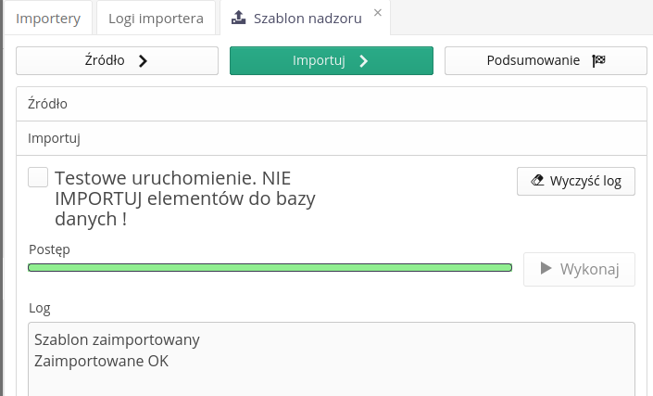This screenshot has height=396, width=653.
Task: Expand the Źródło accordion section header
Action: [331, 104]
